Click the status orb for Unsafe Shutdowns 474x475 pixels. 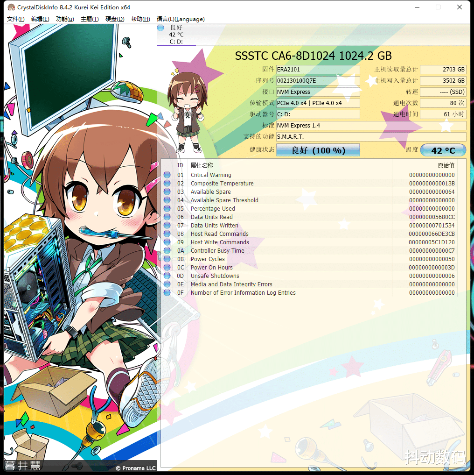pos(167,276)
